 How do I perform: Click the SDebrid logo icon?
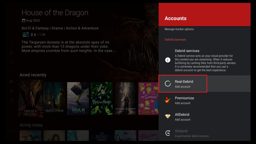[168, 133]
